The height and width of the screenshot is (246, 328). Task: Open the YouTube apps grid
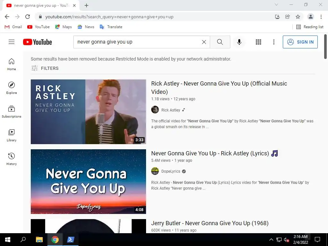click(258, 42)
